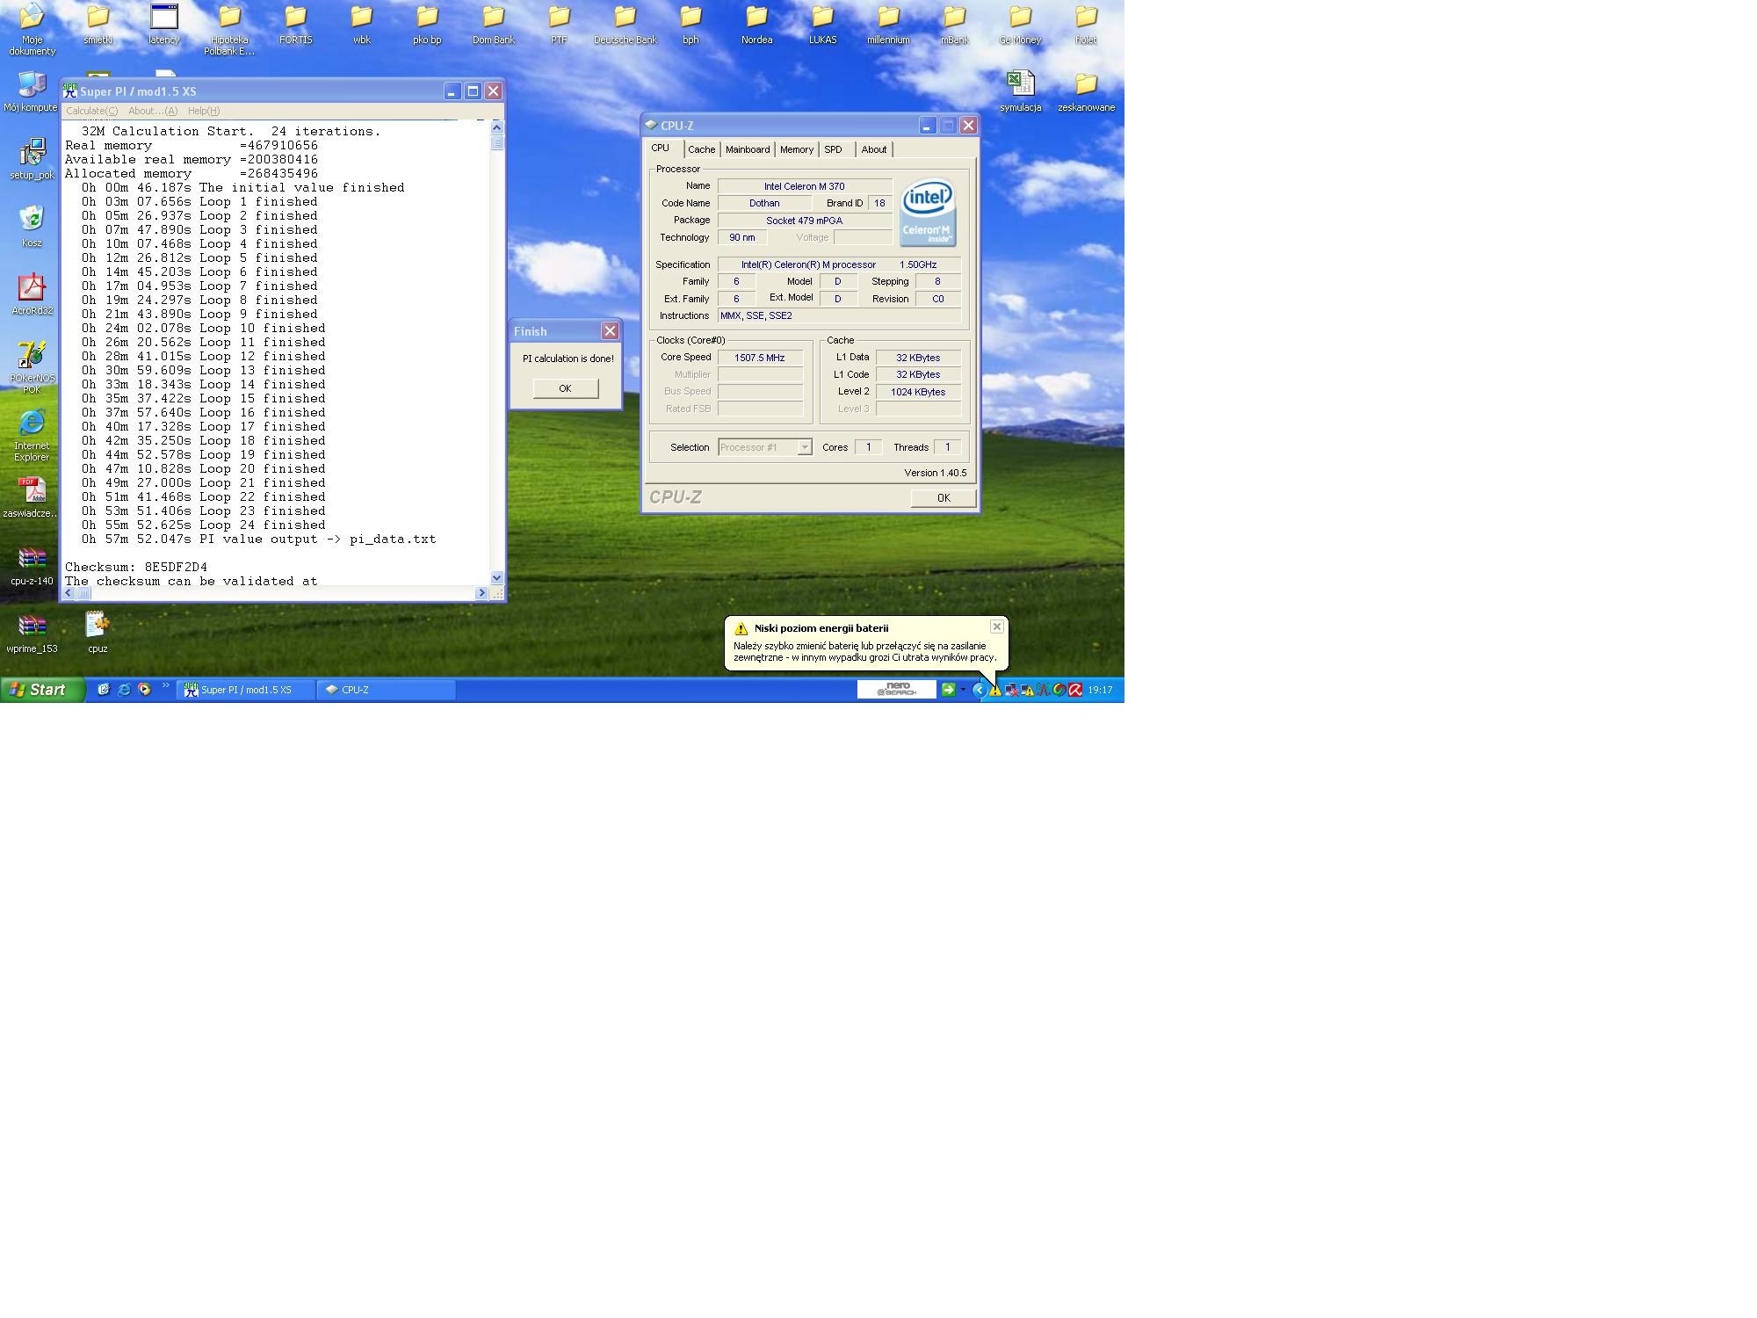This screenshot has height=1318, width=1757.
Task: Select the POKerNOS POK shortcut icon
Action: point(32,367)
